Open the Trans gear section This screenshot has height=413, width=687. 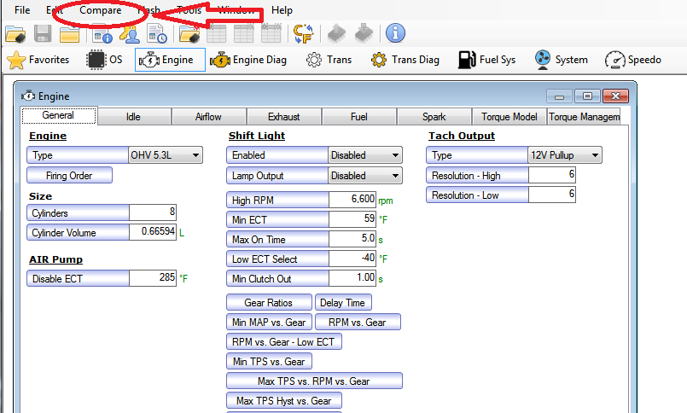click(329, 60)
